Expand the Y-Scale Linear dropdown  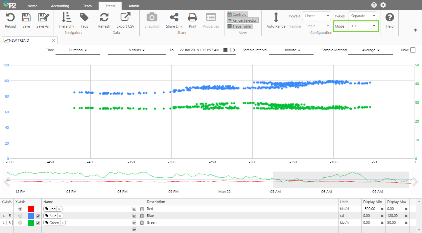click(316, 16)
